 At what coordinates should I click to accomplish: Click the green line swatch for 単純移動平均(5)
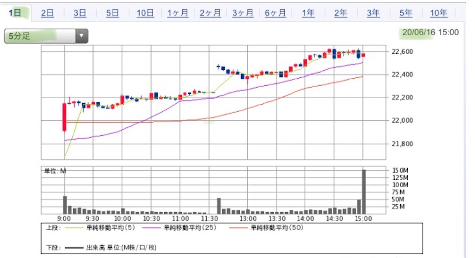[74, 228]
